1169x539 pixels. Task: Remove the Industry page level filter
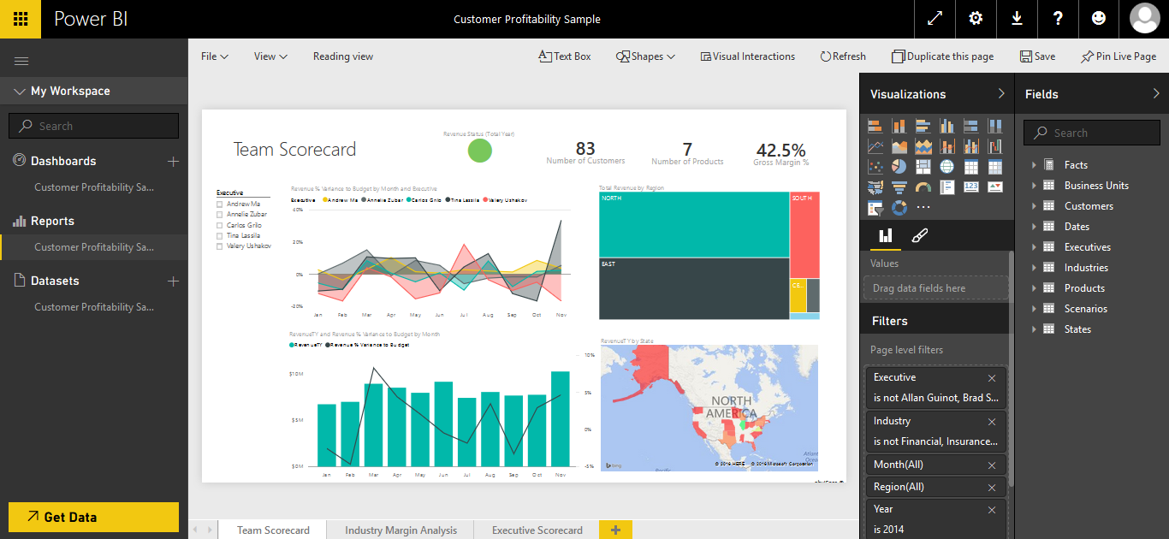pos(992,422)
